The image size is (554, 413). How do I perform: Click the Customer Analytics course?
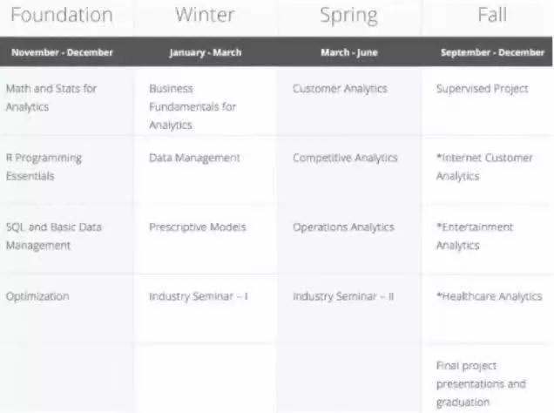tap(340, 89)
